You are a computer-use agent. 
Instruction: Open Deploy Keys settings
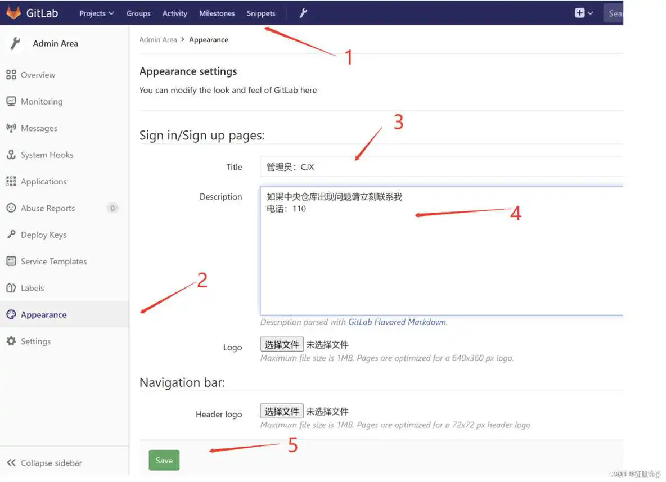coord(43,235)
